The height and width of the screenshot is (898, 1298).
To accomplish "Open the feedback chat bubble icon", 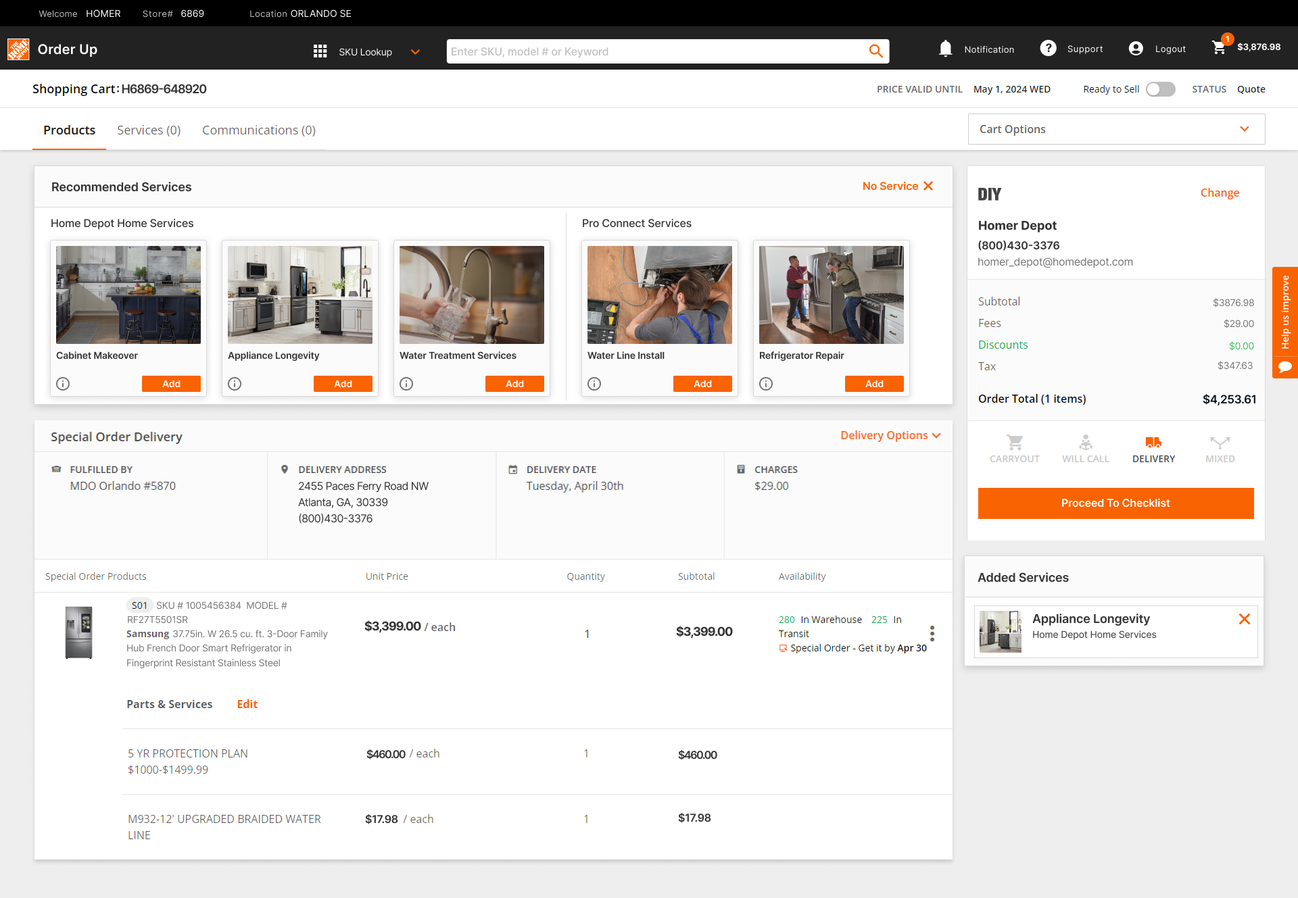I will click(x=1285, y=367).
